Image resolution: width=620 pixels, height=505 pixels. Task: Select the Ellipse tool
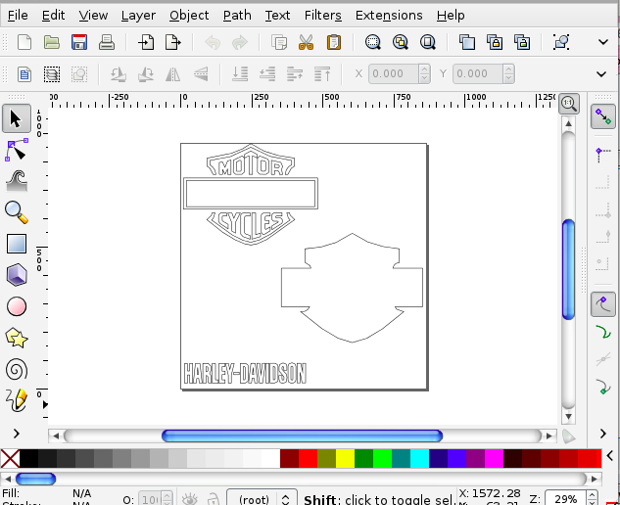(x=17, y=306)
